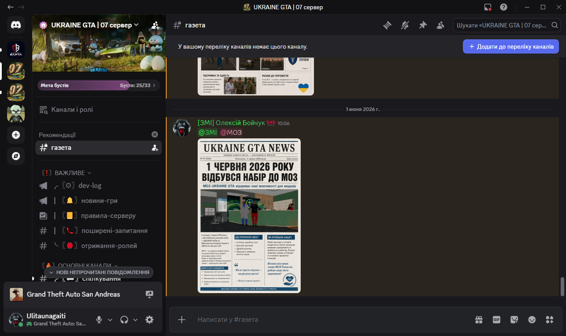Click the message timestamp 10:56
The height and width of the screenshot is (336, 566).
click(x=283, y=123)
